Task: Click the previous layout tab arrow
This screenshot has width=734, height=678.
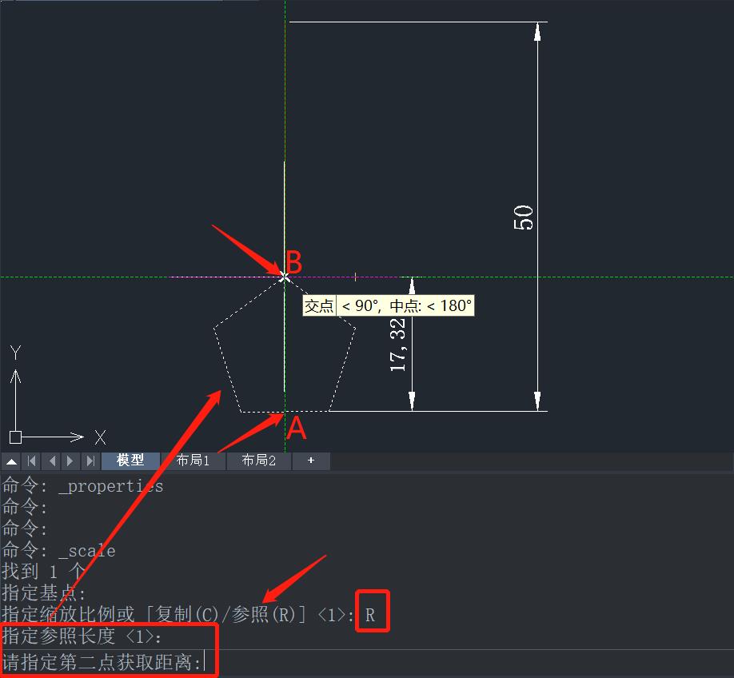Action: [51, 461]
